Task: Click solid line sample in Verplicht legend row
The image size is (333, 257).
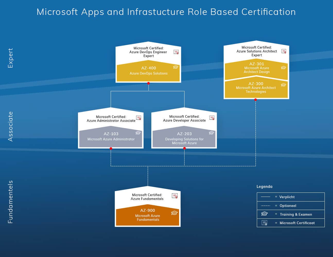Action: (x=265, y=197)
